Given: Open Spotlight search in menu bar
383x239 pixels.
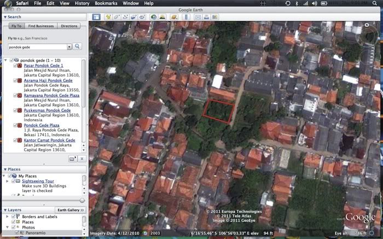Looking at the screenshot, I should point(374,3).
